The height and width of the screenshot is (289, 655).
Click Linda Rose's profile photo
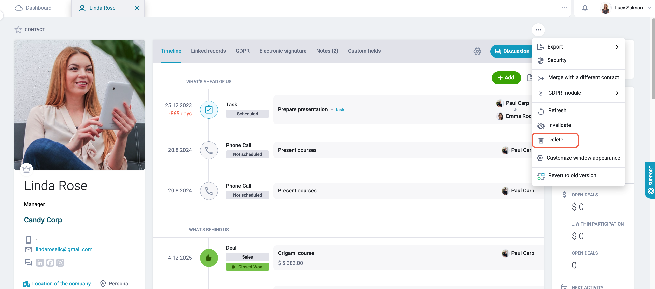(x=79, y=105)
